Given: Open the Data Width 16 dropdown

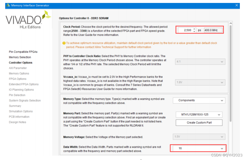Looking at the screenshot, I should point(199,148).
